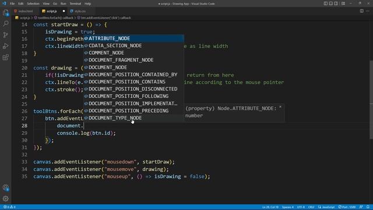Open Customize Layout icon in title bar
The width and height of the screenshot is (373, 210).
click(x=343, y=3)
